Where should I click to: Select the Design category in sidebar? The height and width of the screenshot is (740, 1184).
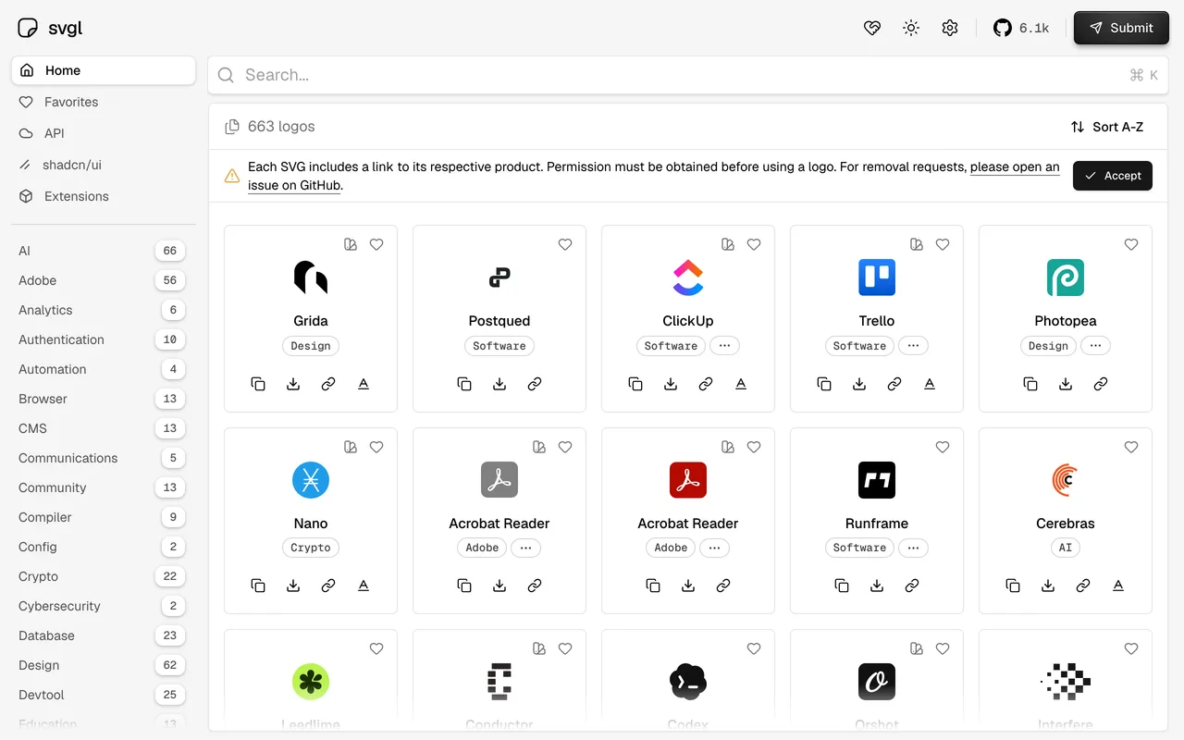click(x=104, y=665)
